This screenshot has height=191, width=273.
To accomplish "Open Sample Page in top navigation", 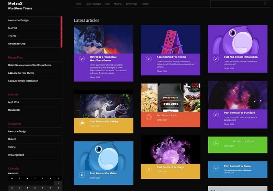I will click(132, 4).
